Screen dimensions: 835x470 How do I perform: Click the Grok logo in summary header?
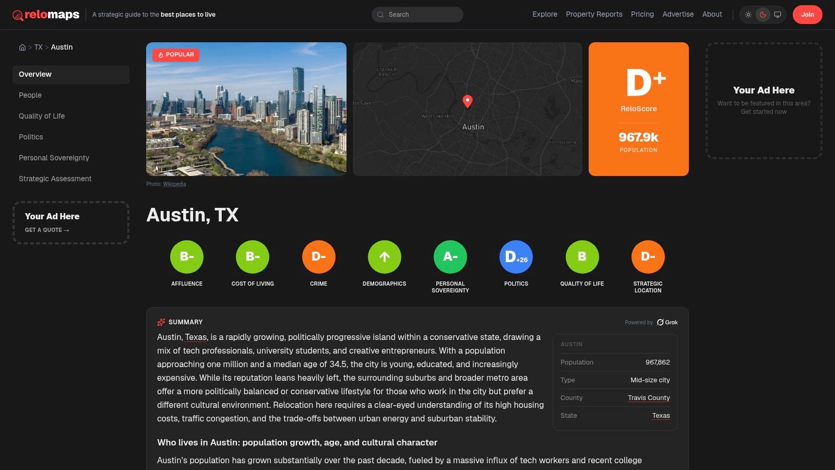point(667,322)
